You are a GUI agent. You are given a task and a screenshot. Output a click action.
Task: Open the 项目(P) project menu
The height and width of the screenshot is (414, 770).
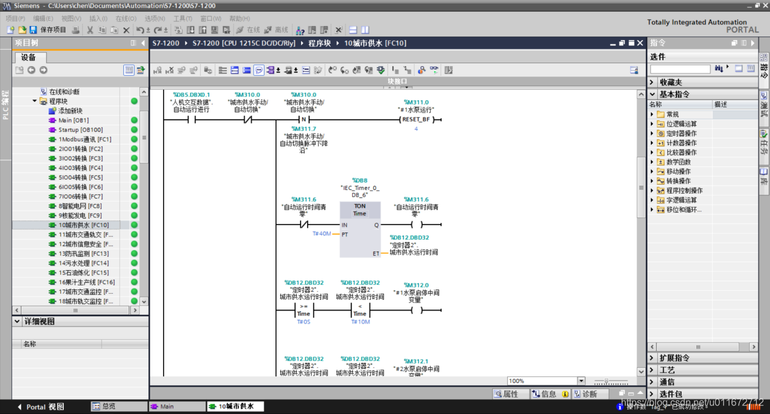pyautogui.click(x=15, y=18)
